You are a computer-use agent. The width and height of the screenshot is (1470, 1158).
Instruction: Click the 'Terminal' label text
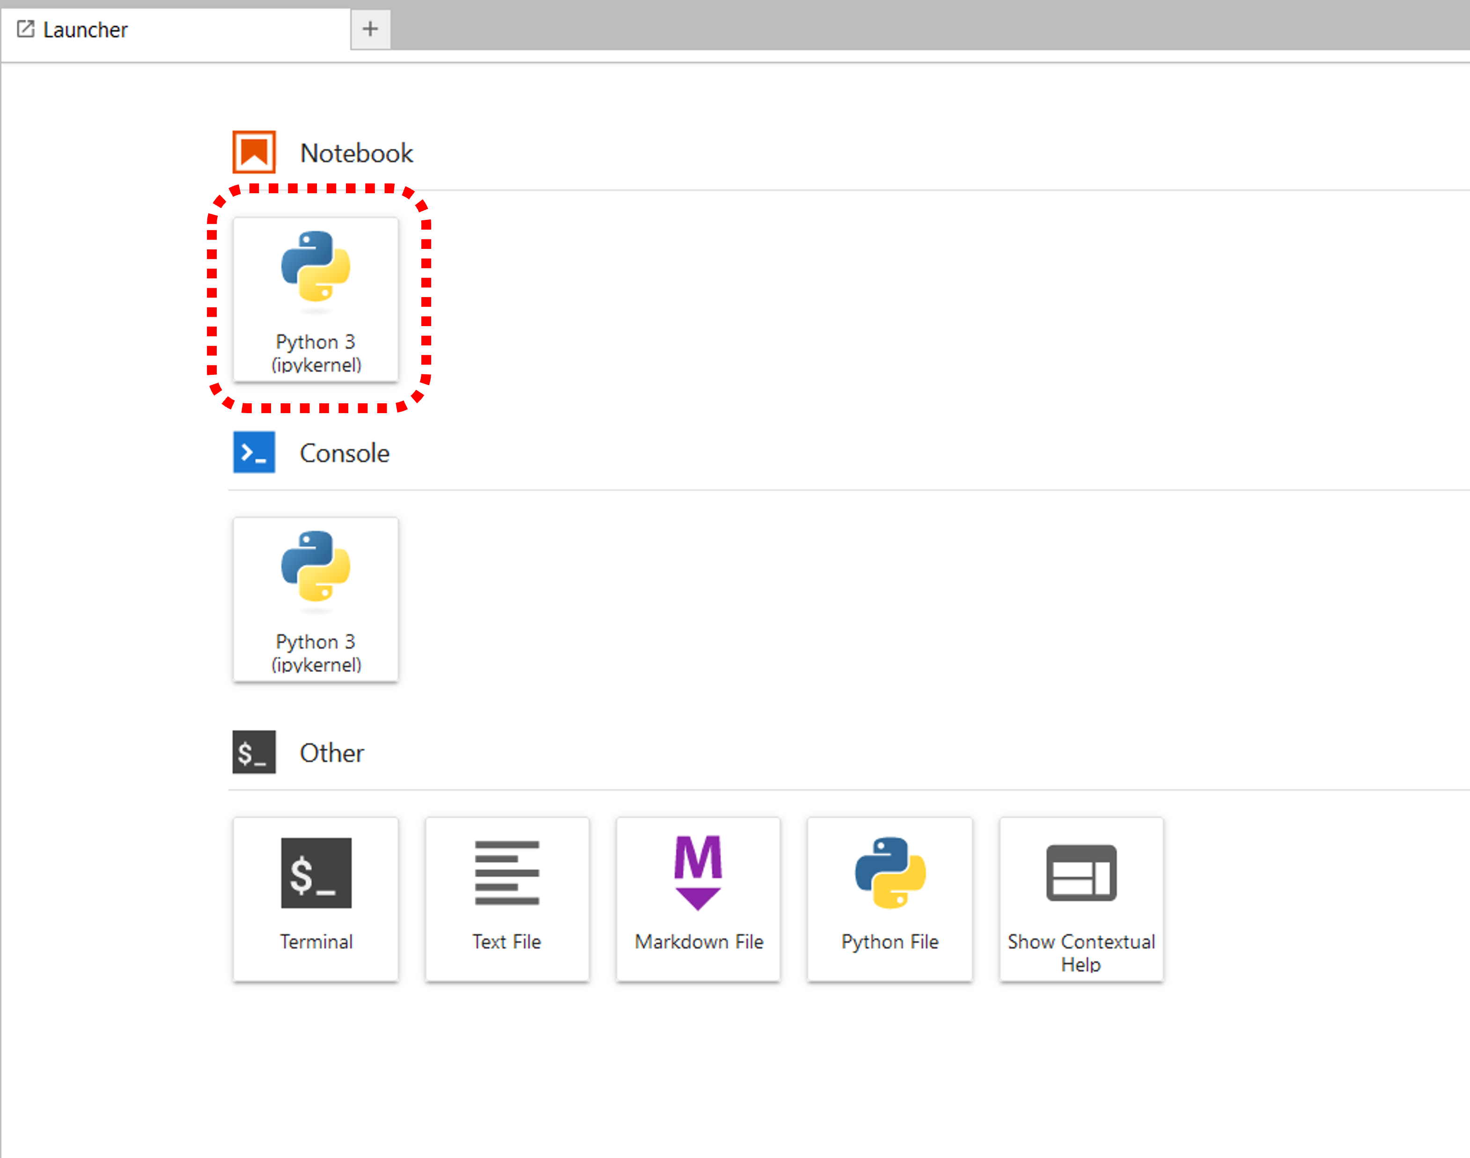316,942
